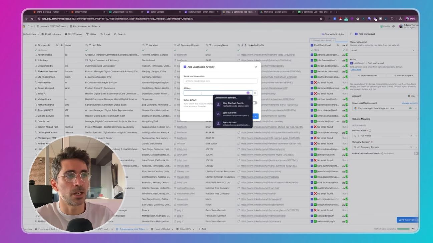433x243 pixels.
Task: Open table history icon beside progress bar
Action: pyautogui.click(x=414, y=229)
